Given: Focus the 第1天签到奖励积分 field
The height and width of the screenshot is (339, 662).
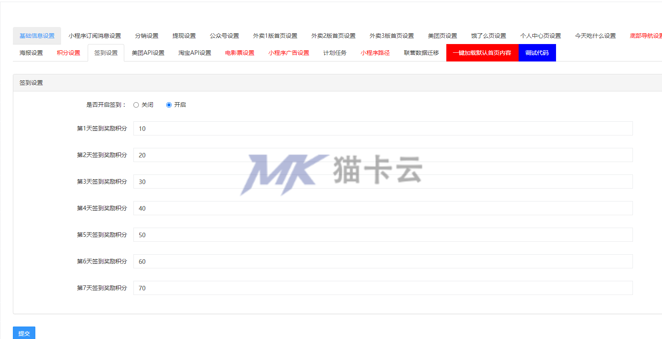Looking at the screenshot, I should click(x=383, y=128).
